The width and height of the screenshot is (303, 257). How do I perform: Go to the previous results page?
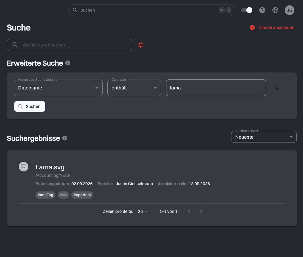[189, 211]
